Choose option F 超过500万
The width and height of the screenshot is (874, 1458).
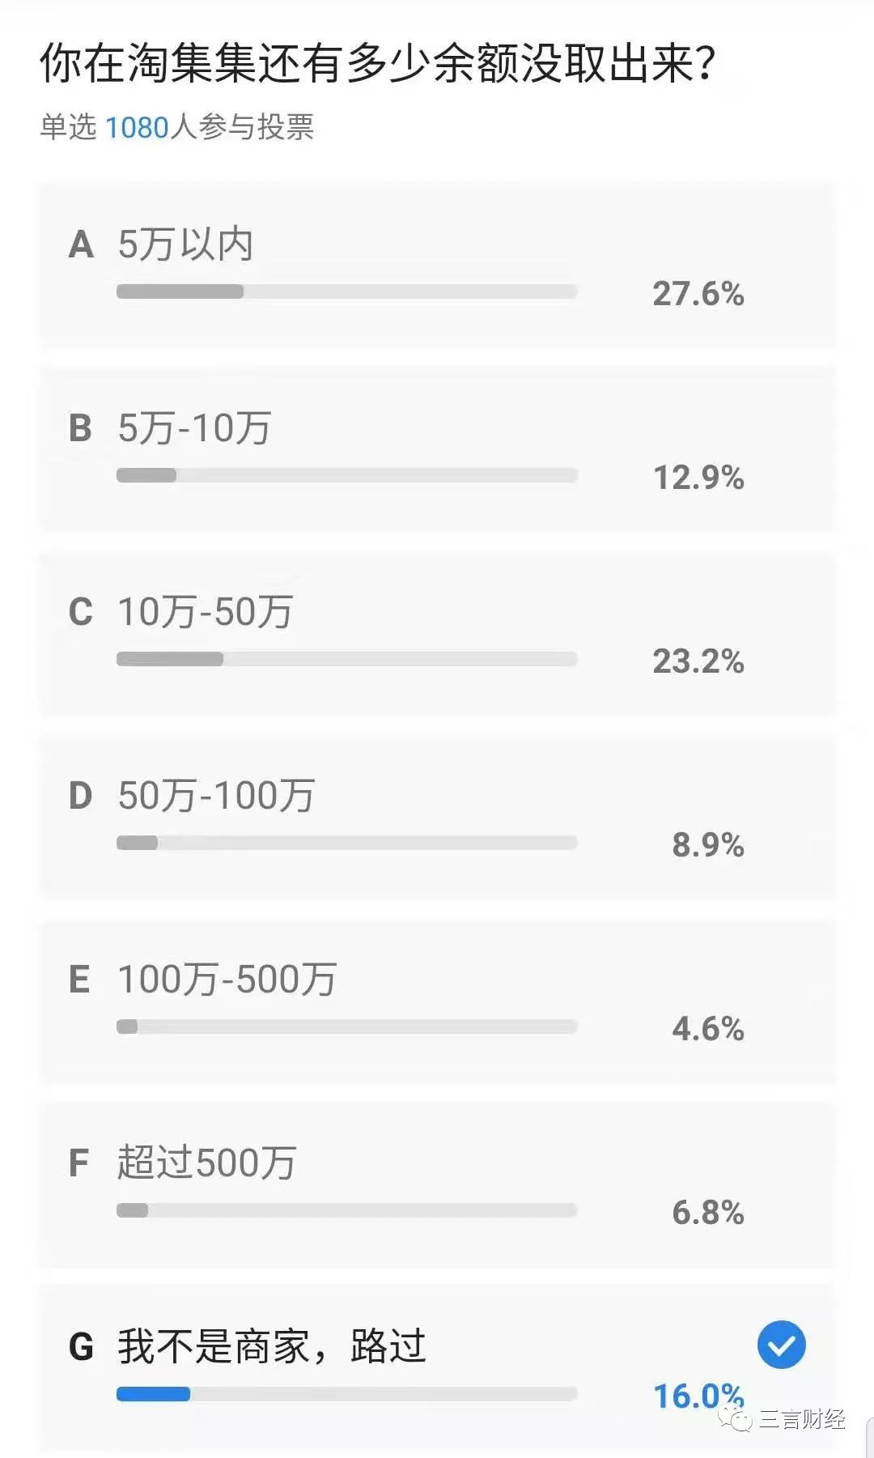[436, 1185]
